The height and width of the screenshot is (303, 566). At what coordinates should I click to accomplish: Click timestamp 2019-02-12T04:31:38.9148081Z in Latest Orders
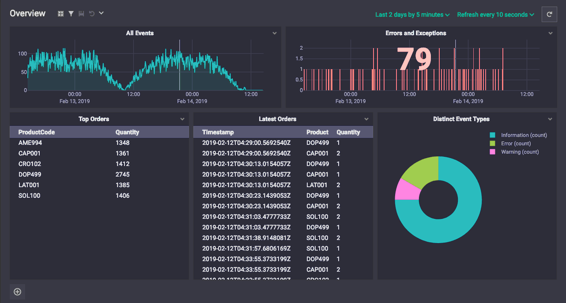click(x=246, y=238)
